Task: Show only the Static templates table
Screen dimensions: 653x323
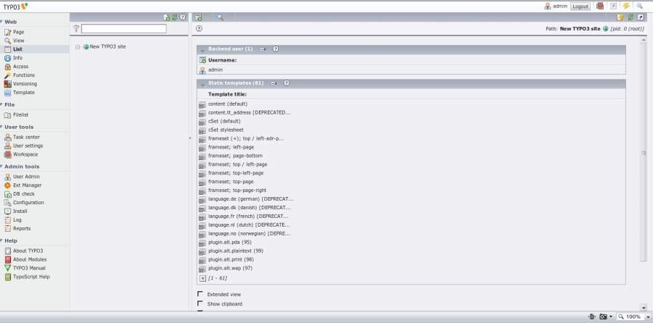Action: (274, 83)
